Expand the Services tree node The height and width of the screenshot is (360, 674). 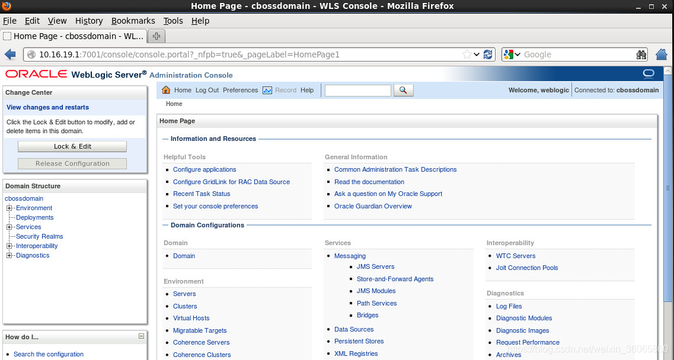point(9,227)
